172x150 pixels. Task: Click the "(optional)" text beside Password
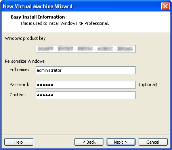coord(148,84)
